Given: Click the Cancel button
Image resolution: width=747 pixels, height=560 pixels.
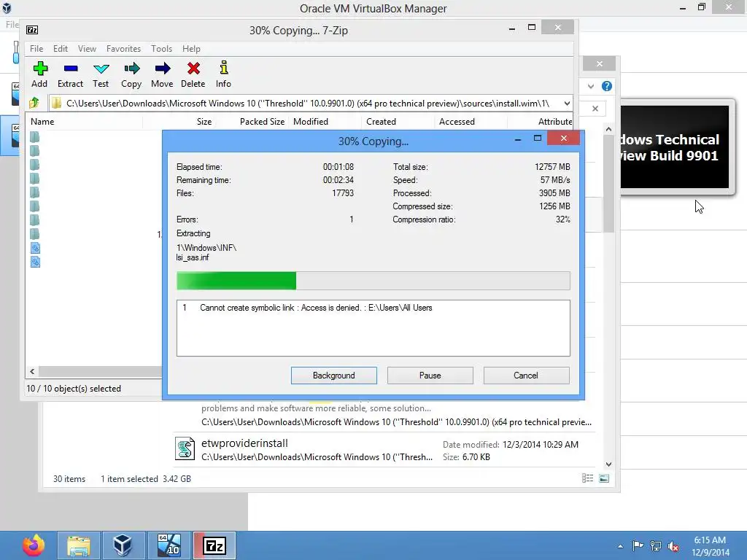Looking at the screenshot, I should pyautogui.click(x=526, y=376).
